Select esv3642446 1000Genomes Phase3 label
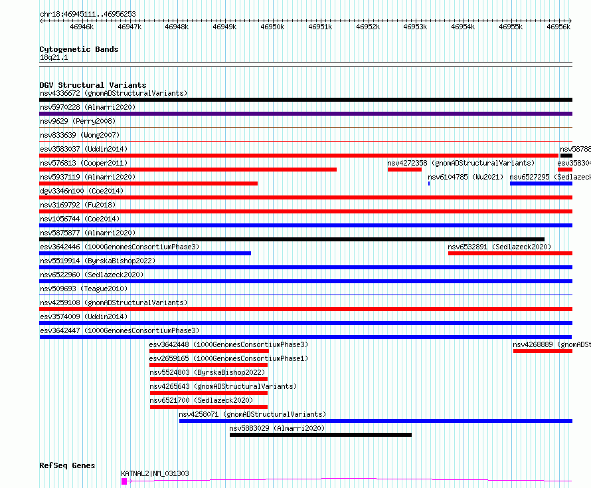Viewport: 591px width, 488px height. click(x=120, y=247)
